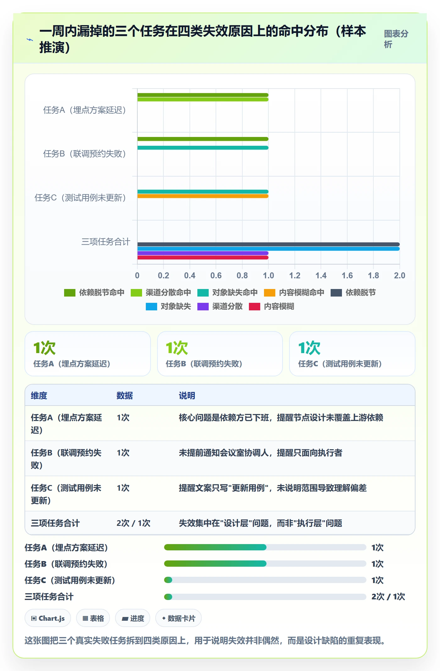Viewport: 440px width, 671px height.
Task: Toggle the 内容模糊命中 legend entry
Action: (294, 292)
